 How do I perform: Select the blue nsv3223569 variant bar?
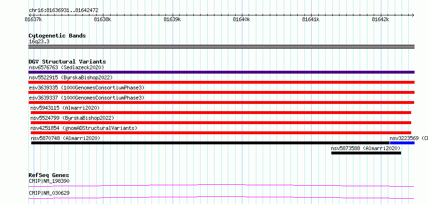pyautogui.click(x=403, y=143)
